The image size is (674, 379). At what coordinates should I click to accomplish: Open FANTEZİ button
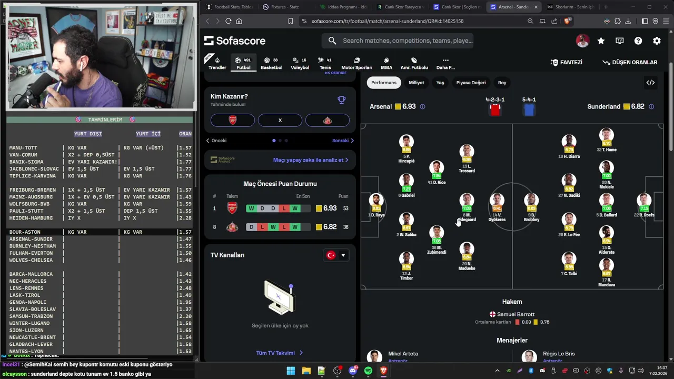pos(567,62)
